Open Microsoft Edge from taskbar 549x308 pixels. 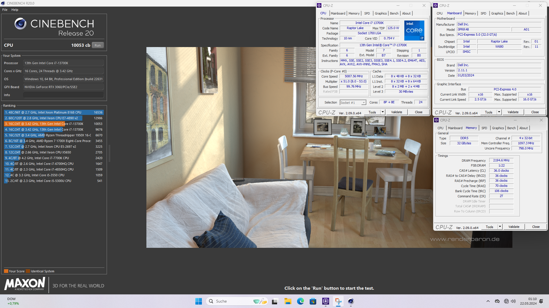(300, 301)
